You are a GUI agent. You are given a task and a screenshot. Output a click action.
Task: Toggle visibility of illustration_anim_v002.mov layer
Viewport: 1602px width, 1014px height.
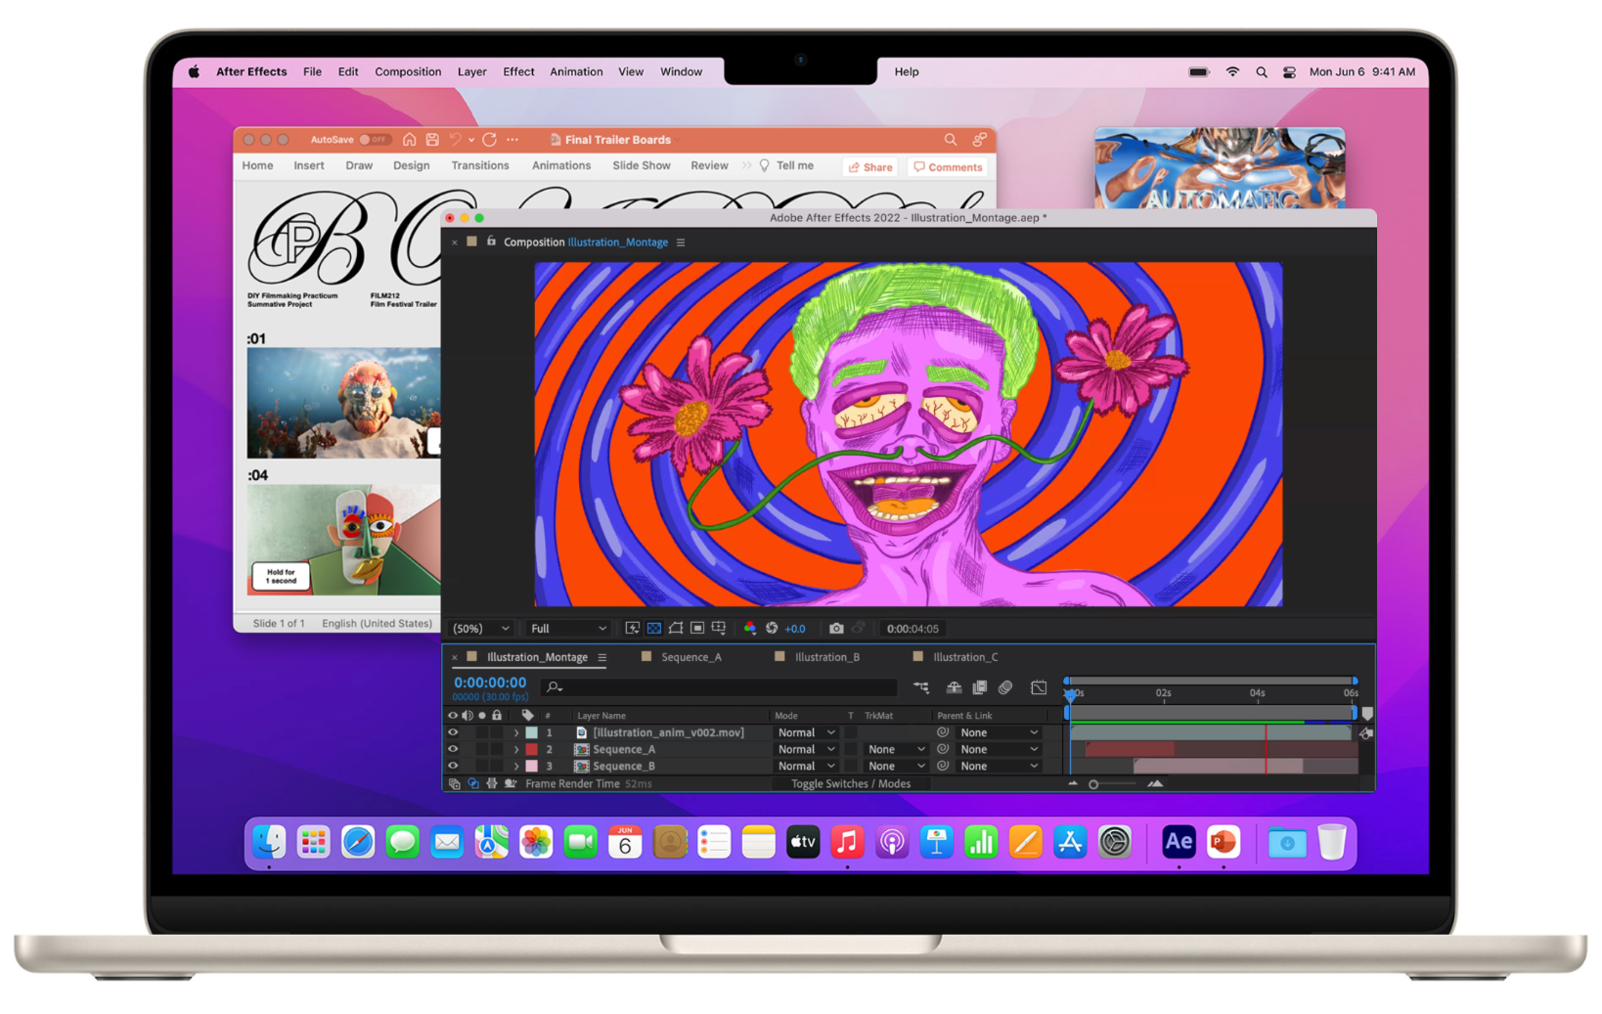pyautogui.click(x=453, y=732)
